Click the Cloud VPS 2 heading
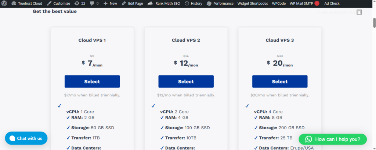Image resolution: width=376 pixels, height=150 pixels. 186,40
